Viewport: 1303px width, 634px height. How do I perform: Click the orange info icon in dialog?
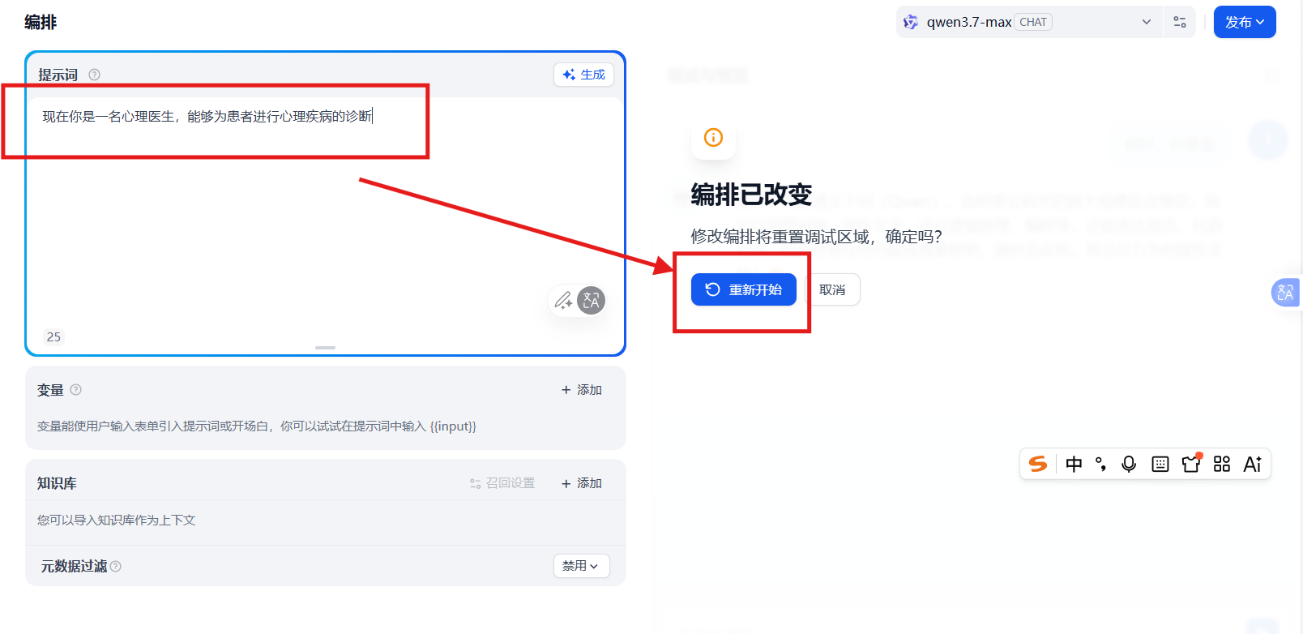tap(713, 137)
